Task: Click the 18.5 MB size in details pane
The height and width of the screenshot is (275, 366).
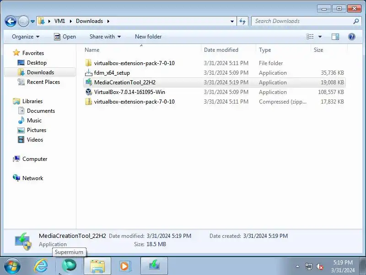Action: pyautogui.click(x=156, y=244)
